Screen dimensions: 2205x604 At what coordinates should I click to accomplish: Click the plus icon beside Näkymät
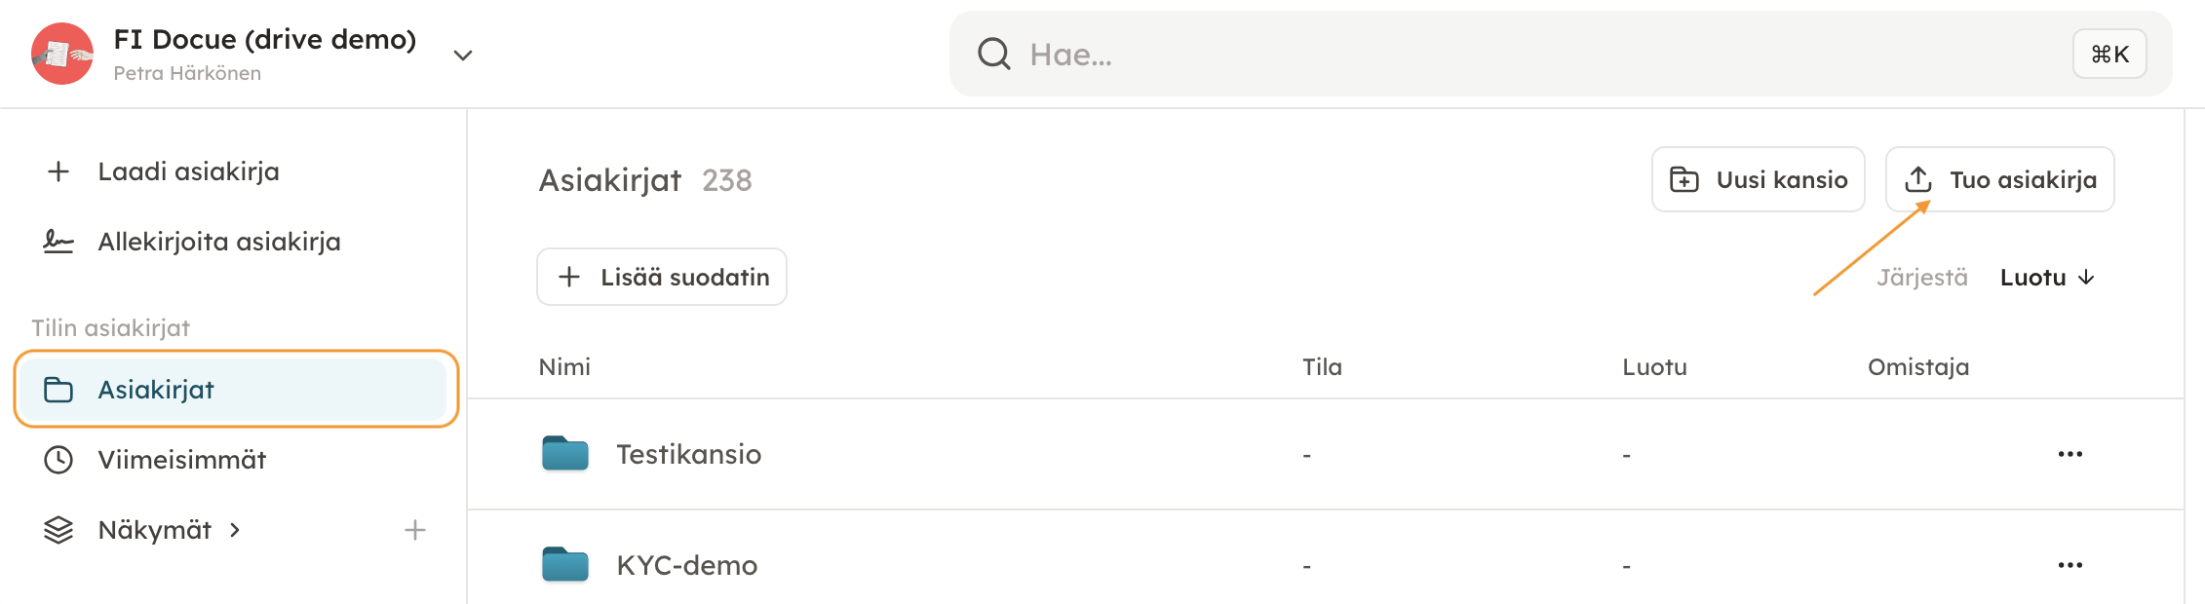pos(415,531)
